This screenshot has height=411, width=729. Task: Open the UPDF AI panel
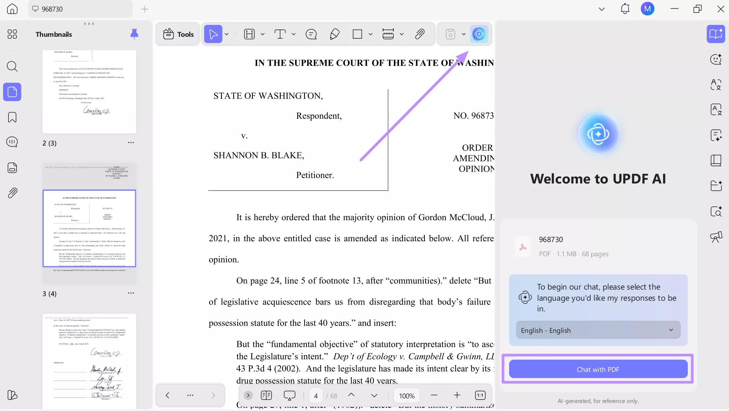[x=479, y=34]
